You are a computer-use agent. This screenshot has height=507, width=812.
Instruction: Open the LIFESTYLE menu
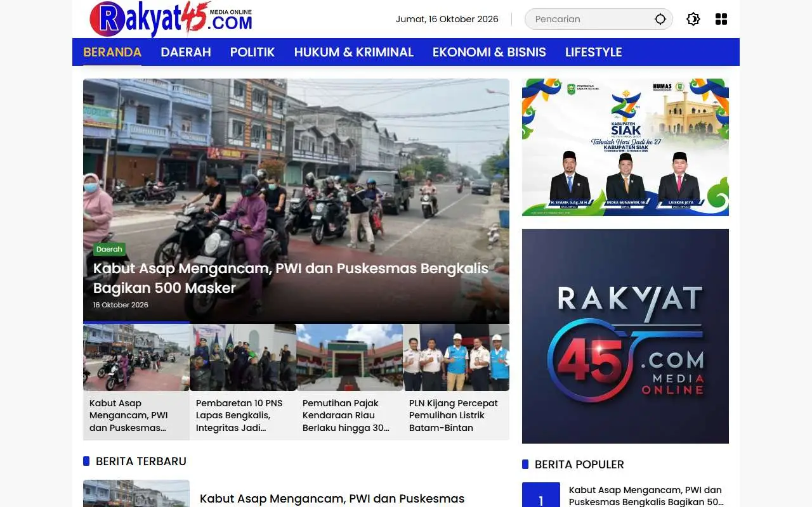tap(594, 52)
